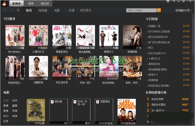This screenshot has width=195, height=126.
Task: Open 我们约会吧2013 in today's updates
Action: [x=157, y=53]
